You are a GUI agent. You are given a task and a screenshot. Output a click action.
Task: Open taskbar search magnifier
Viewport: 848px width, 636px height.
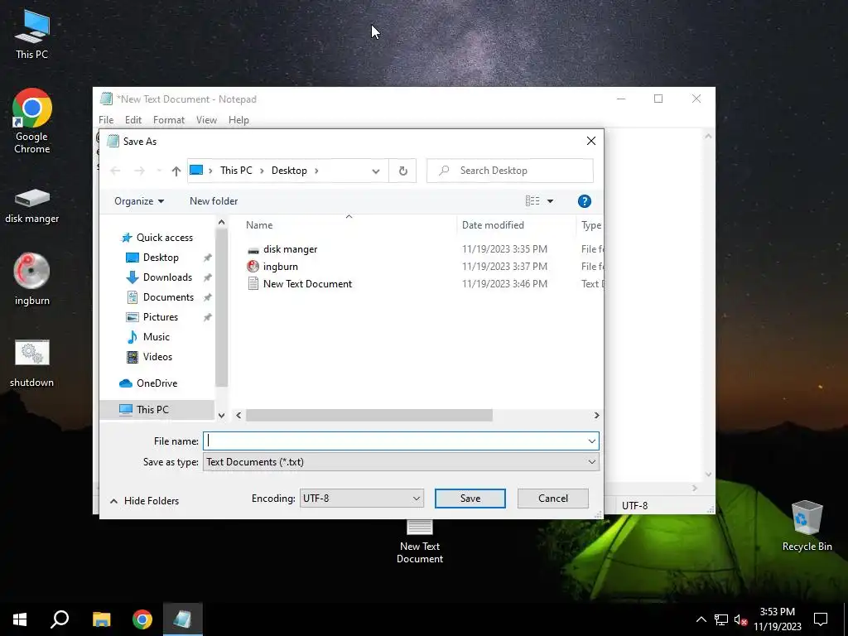pyautogui.click(x=60, y=619)
